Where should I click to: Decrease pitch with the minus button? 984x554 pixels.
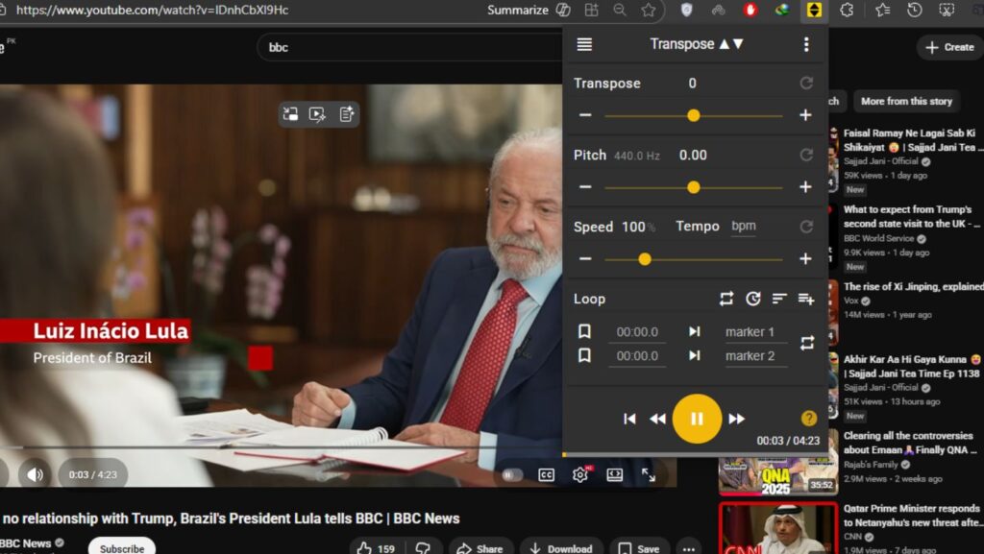tap(584, 187)
